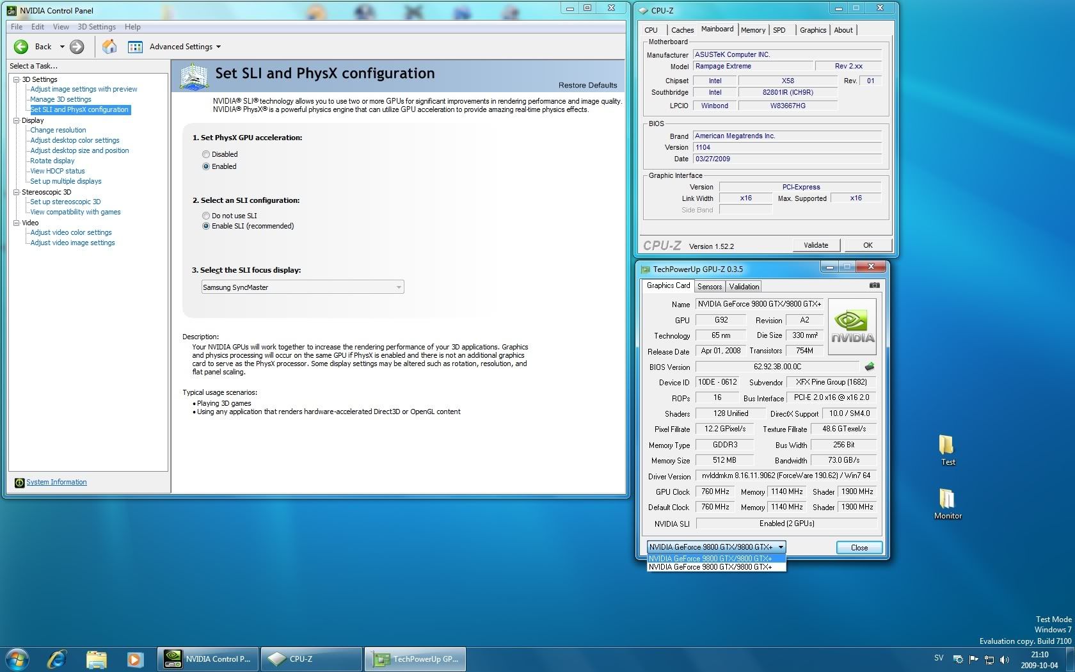Click the System Information icon

(19, 483)
